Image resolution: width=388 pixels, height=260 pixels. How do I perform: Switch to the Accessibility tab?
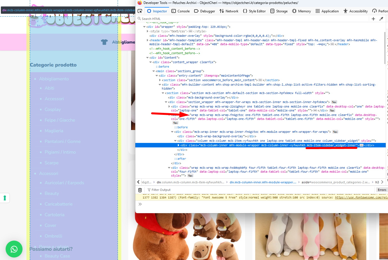tap(356, 11)
